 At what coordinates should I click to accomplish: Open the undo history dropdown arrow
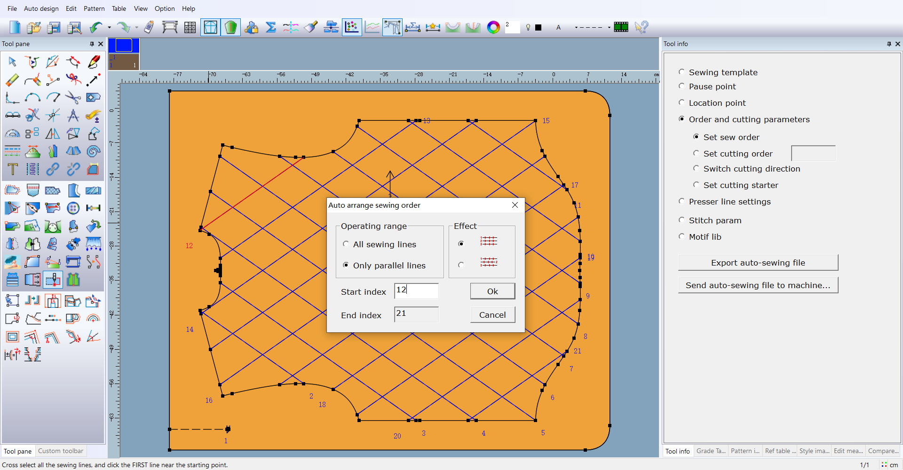point(109,28)
